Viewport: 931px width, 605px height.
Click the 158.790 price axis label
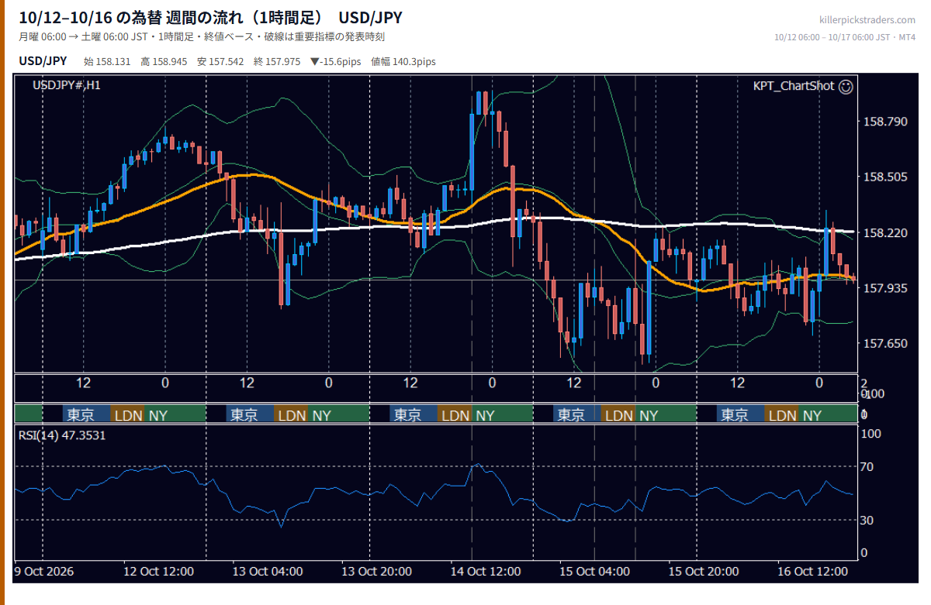pos(885,122)
